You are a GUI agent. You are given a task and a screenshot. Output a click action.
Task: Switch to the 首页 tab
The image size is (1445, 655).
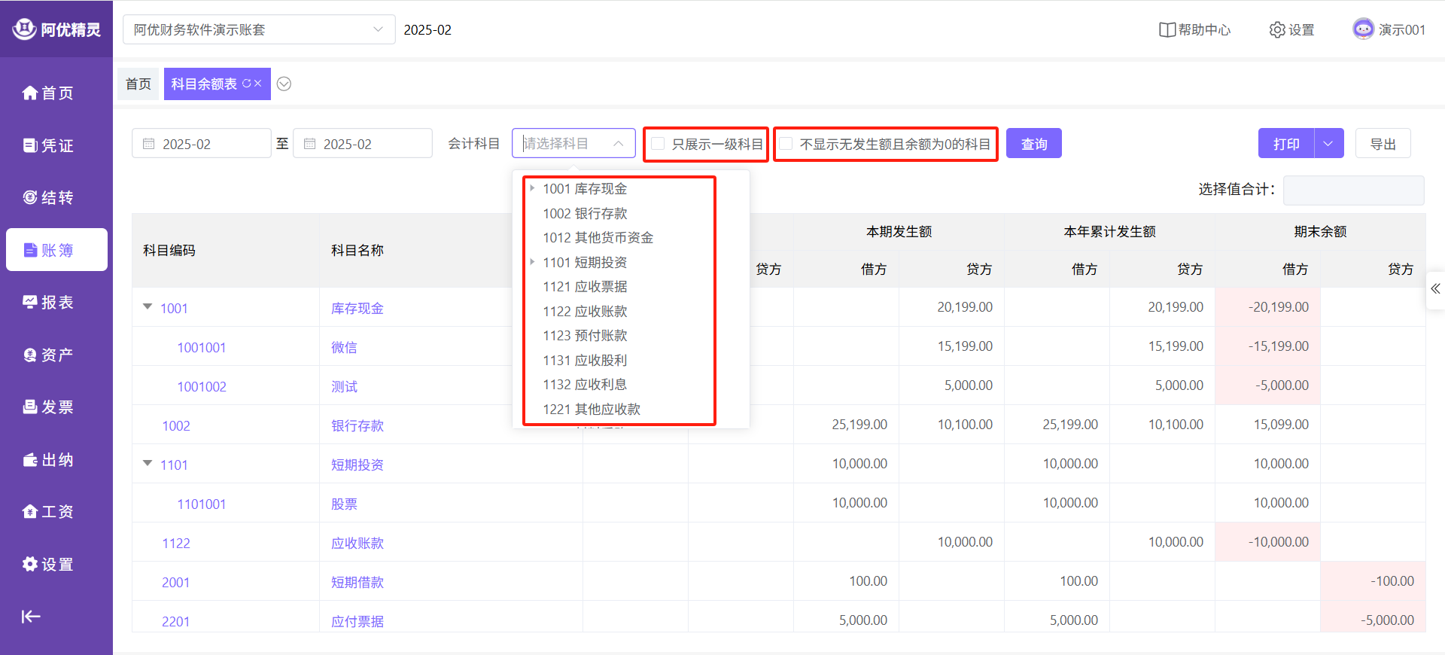pyautogui.click(x=138, y=84)
